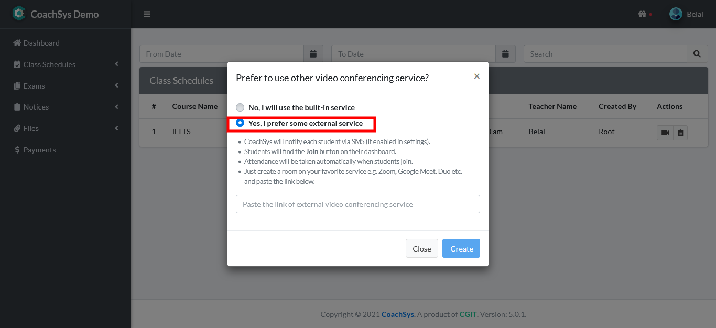
Task: Click the search magnifier icon
Action: 697,54
